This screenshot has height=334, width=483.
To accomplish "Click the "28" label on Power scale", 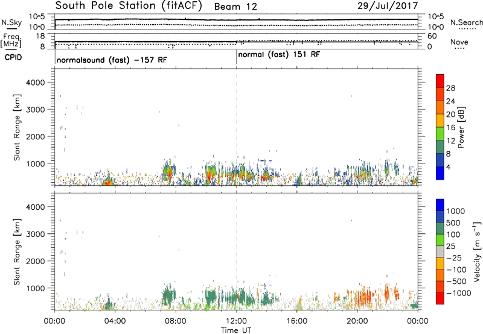I will (x=450, y=88).
